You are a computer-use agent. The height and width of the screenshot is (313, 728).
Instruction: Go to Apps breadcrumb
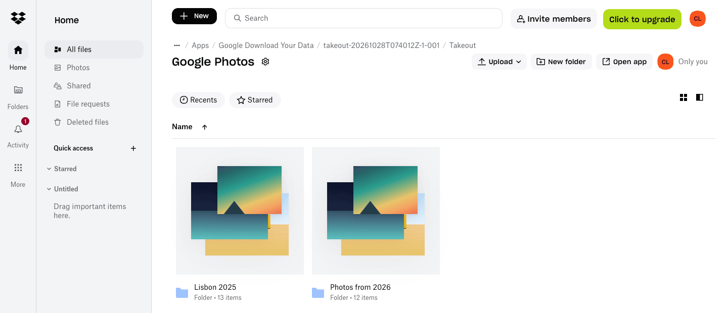point(200,45)
